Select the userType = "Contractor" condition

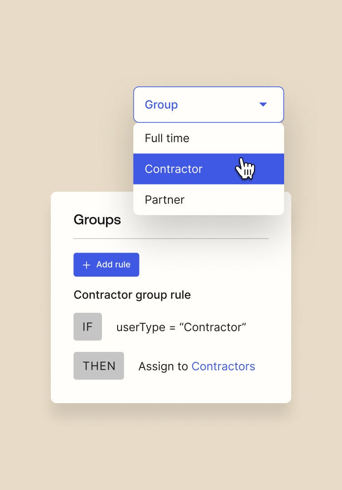point(181,327)
